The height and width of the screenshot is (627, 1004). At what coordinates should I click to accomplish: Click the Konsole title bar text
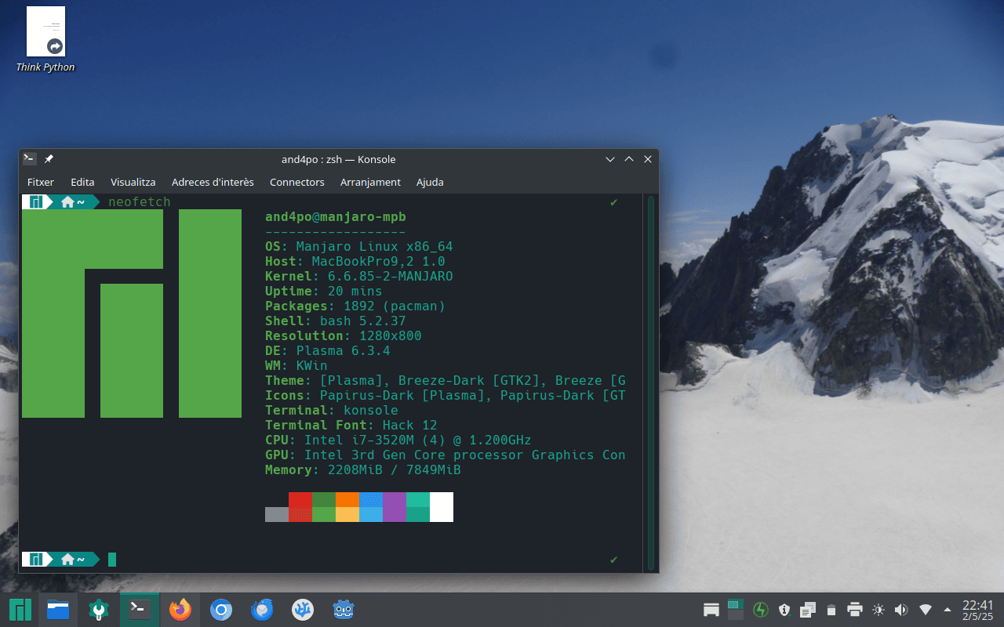click(339, 159)
